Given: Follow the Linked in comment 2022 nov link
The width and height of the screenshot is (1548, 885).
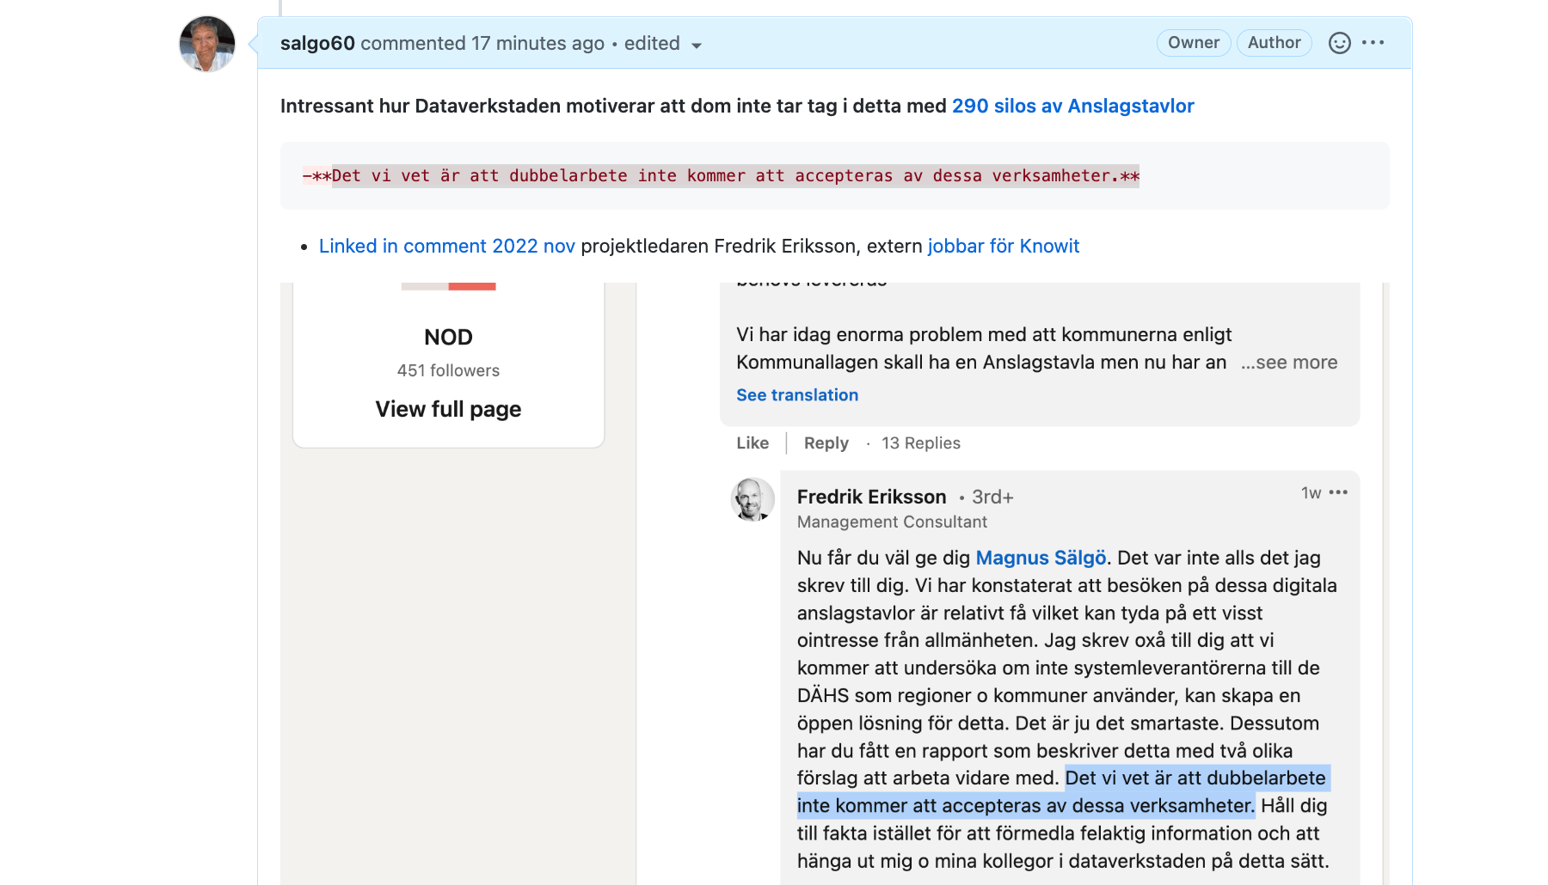Looking at the screenshot, I should point(446,246).
